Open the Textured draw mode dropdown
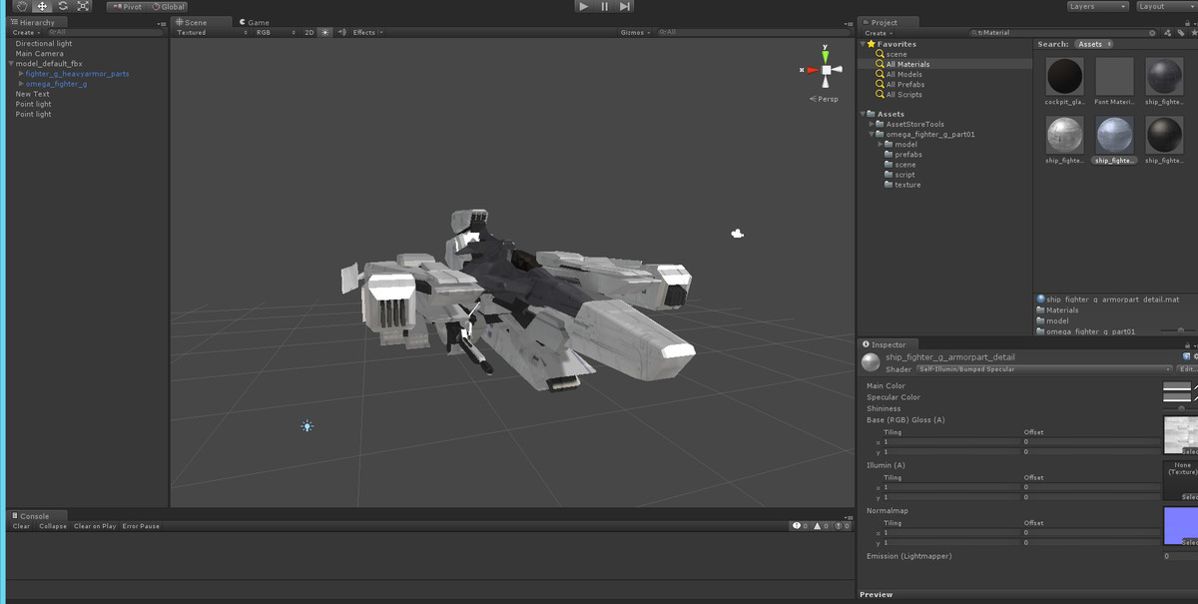Image resolution: width=1198 pixels, height=604 pixels. click(205, 31)
